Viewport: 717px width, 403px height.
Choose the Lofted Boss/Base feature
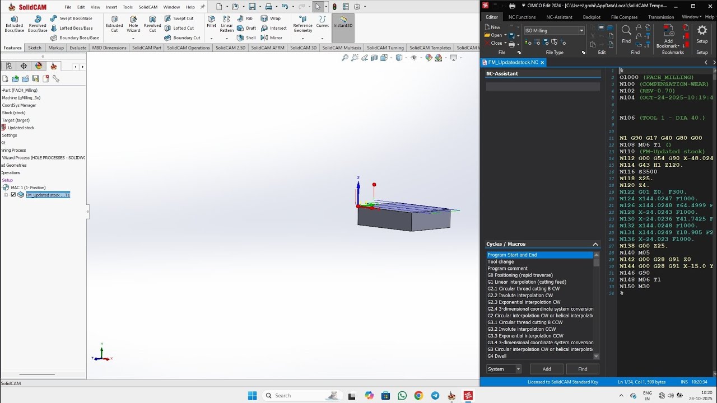tap(71, 28)
